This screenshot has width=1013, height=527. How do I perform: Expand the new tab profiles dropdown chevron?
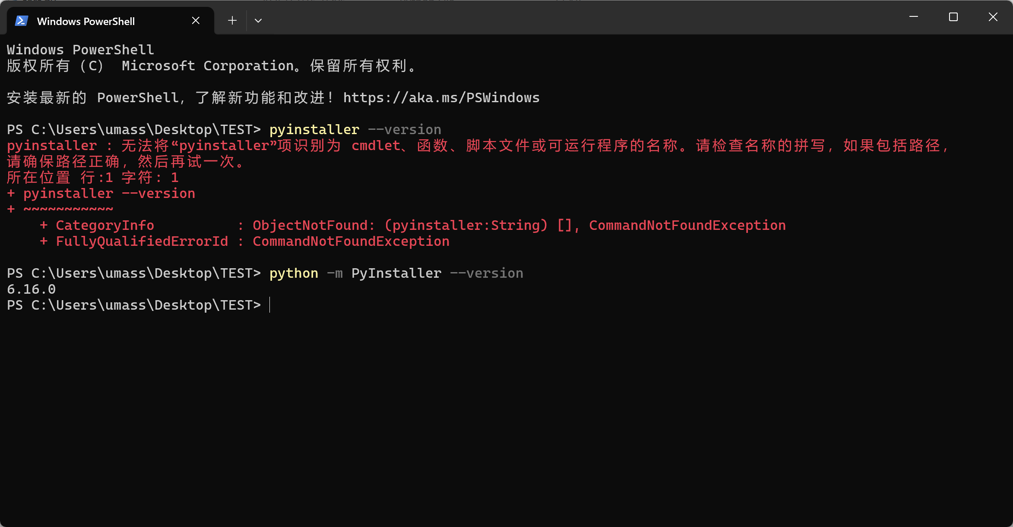pos(258,20)
